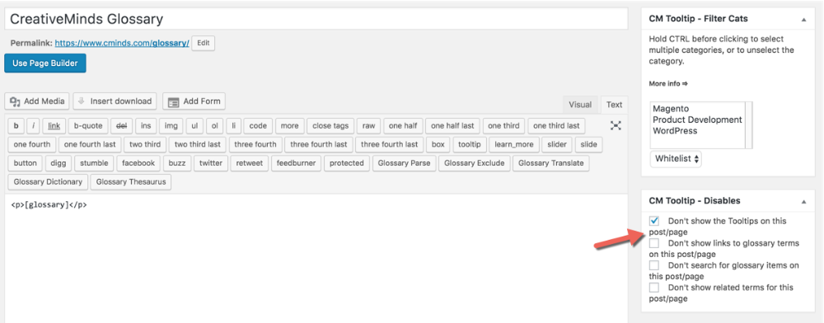Screen dimensions: 824x323
Task: Click the tooltip shortcode button
Action: [470, 144]
